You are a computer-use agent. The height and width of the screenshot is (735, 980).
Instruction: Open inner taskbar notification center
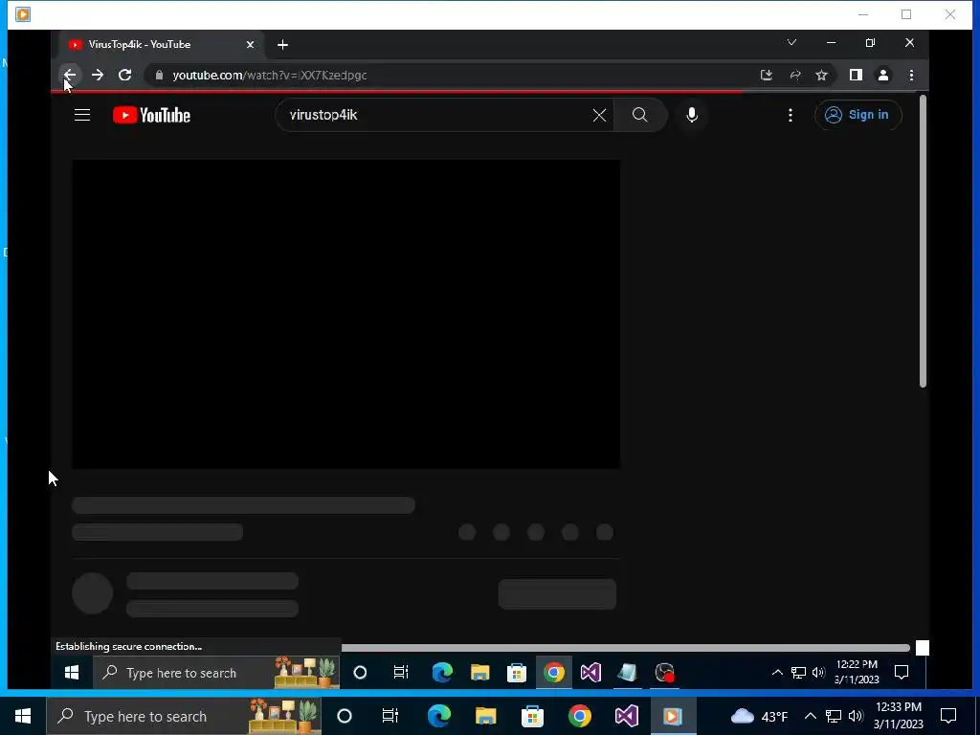(902, 673)
